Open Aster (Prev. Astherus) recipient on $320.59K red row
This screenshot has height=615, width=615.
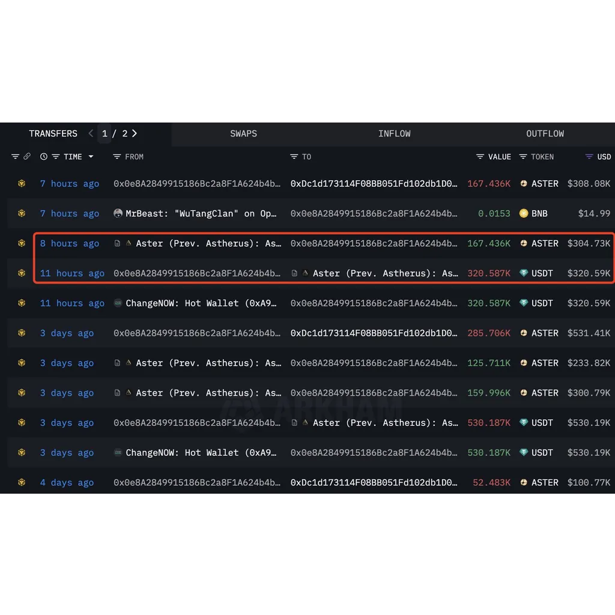click(x=386, y=273)
